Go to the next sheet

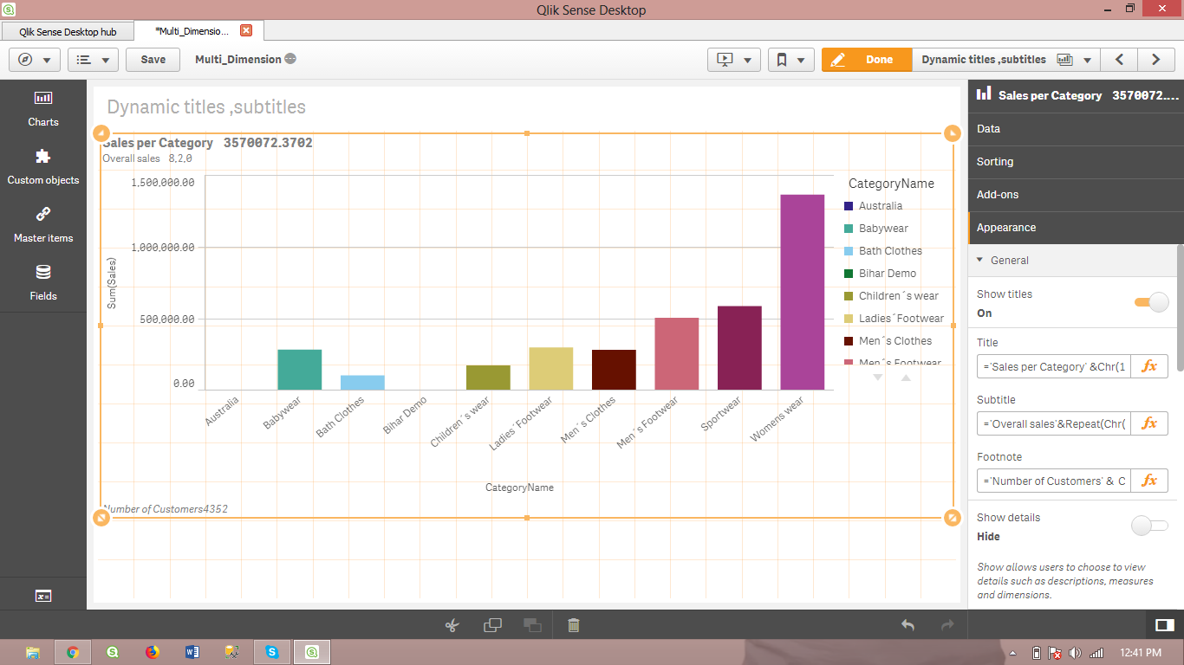click(x=1155, y=60)
